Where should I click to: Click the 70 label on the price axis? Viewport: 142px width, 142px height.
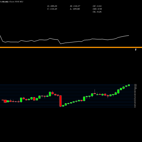pyautogui.click(x=135, y=97)
